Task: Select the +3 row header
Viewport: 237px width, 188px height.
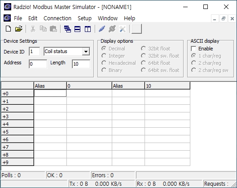Action: [x=18, y=116]
